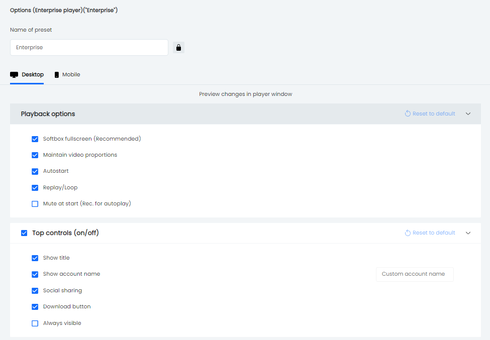490x340 pixels.
Task: Disable Softbox fullscreen option
Action: tap(35, 139)
